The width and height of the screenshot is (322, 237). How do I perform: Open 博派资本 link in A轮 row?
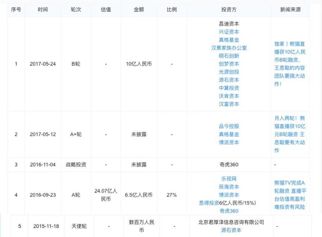pos(229,195)
